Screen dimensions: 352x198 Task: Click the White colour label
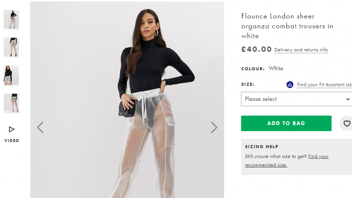pos(276,68)
